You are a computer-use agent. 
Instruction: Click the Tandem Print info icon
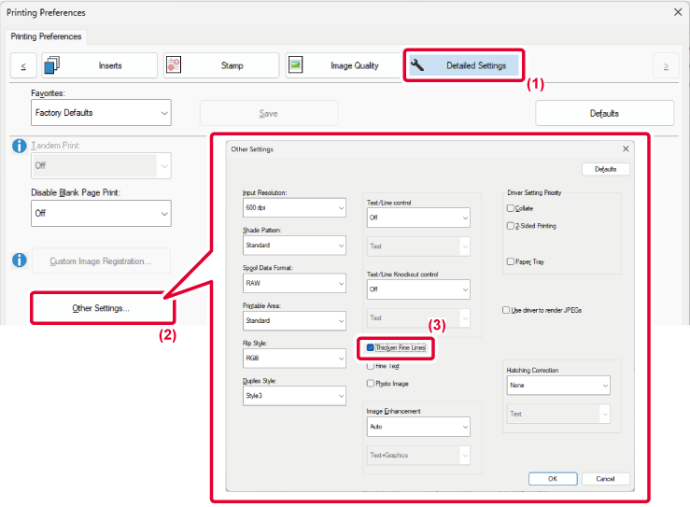17,147
